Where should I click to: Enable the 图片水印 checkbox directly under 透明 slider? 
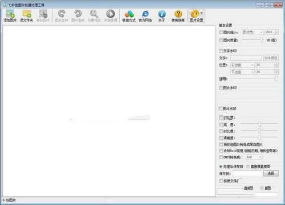[221, 88]
